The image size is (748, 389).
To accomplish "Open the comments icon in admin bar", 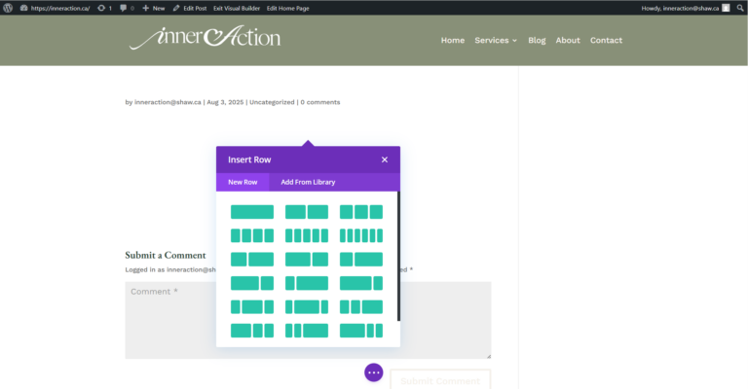I will pos(127,8).
